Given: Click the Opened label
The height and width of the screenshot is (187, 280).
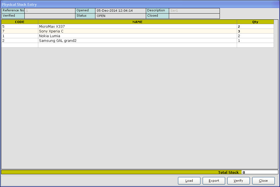Looking at the screenshot, I should coord(85,11).
